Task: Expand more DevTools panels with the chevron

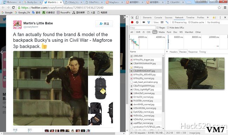Action: [x=208, y=18]
